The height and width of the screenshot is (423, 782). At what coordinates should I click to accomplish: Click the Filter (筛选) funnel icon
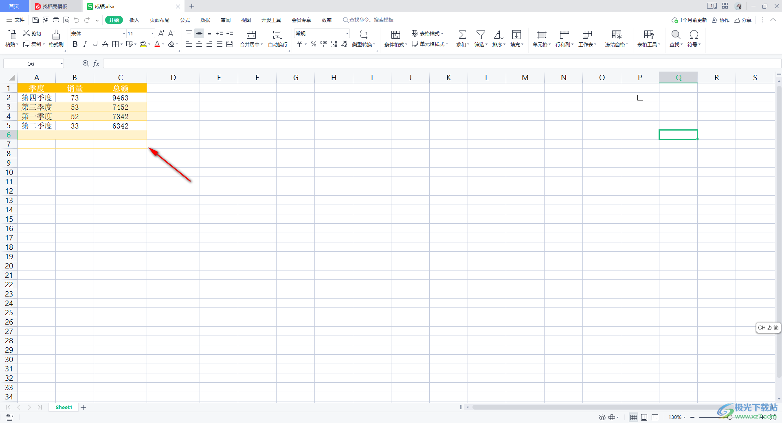tap(481, 35)
